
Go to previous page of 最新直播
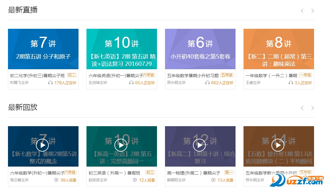(302, 11)
